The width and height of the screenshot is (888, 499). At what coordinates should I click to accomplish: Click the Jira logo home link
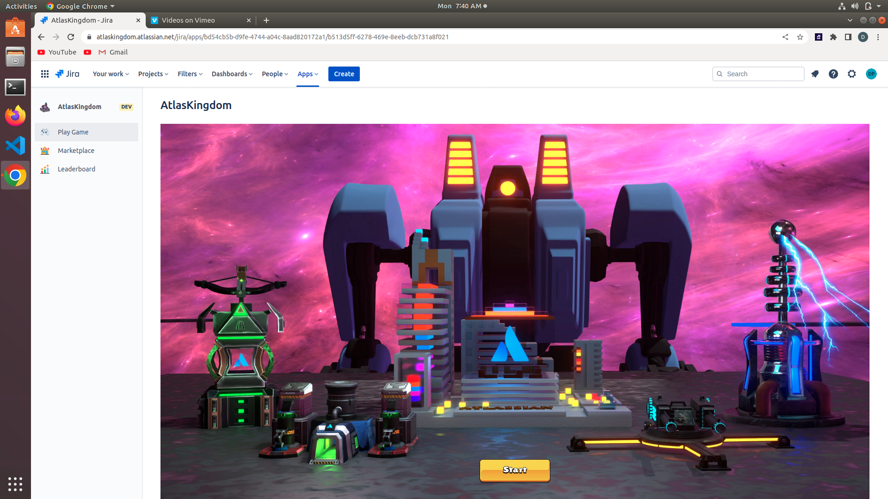point(68,74)
